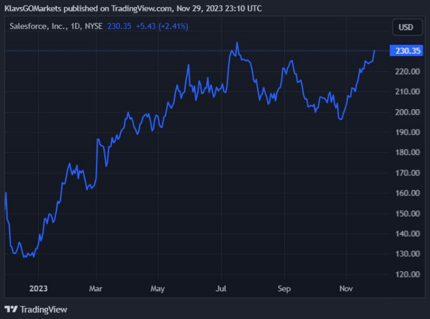Click the Nov time axis label

click(x=346, y=289)
